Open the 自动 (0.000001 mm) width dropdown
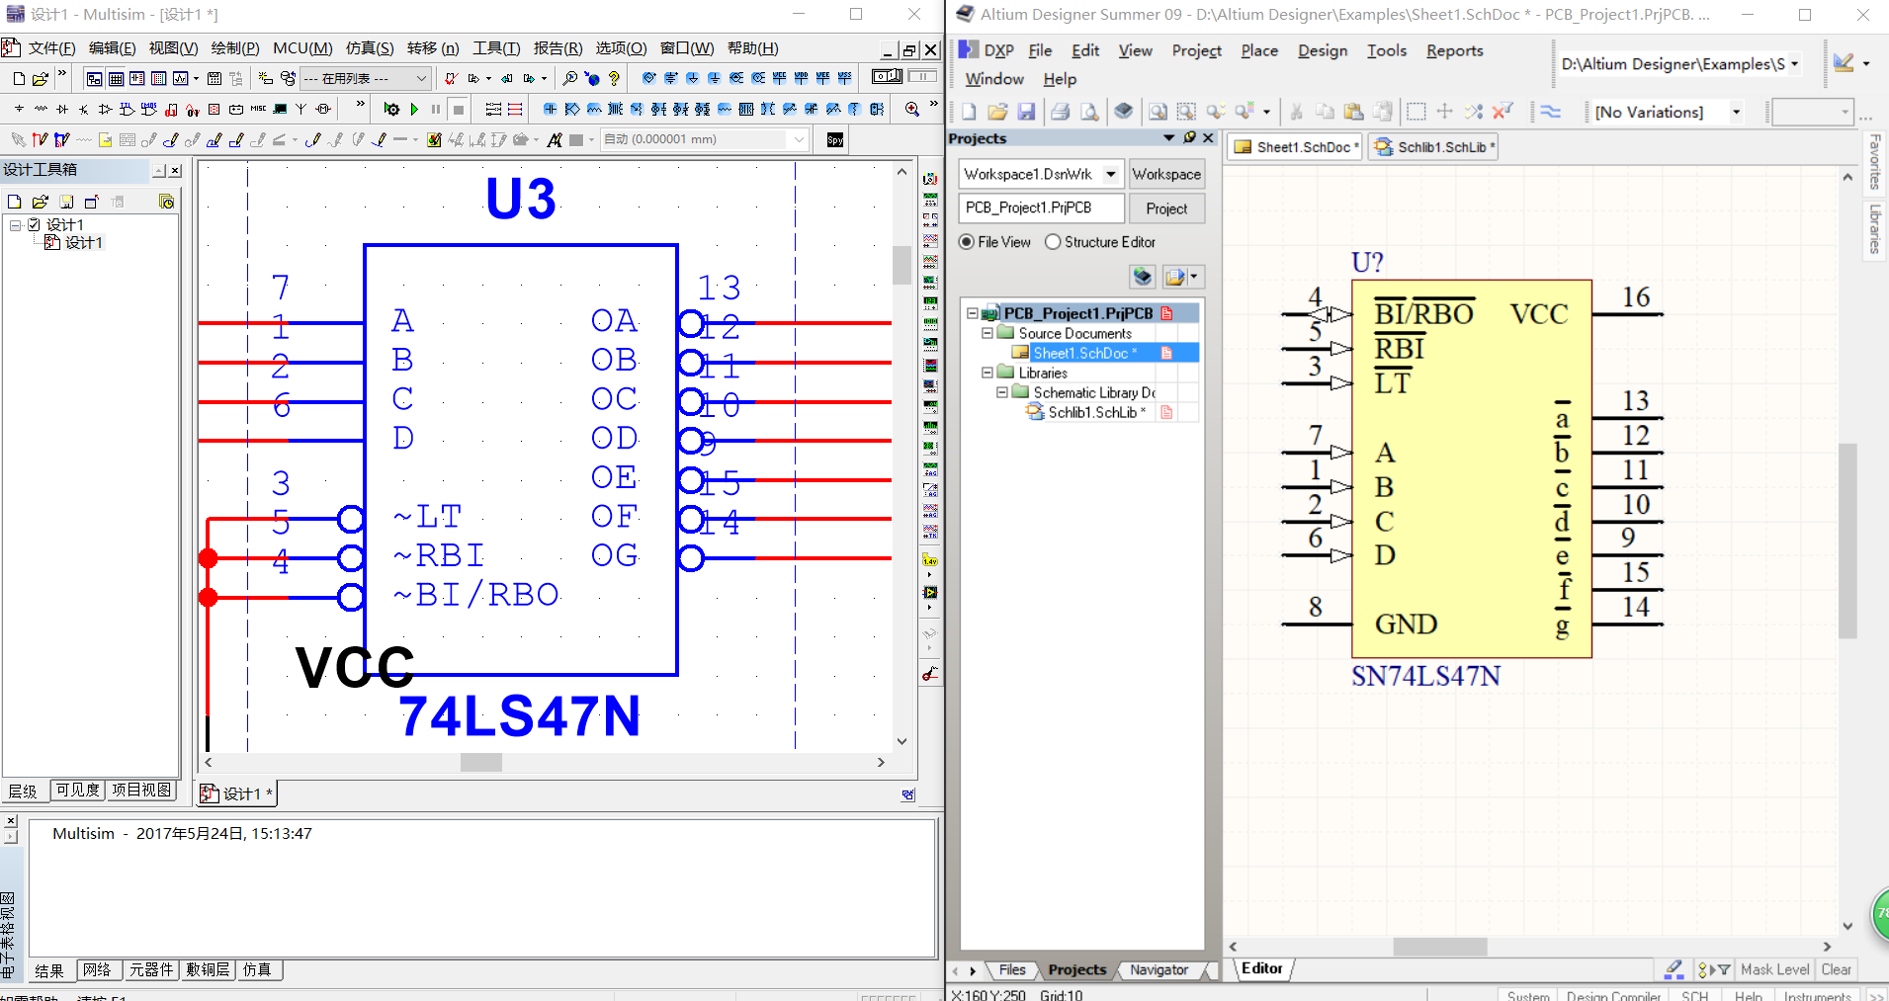Viewport: 1889px width, 1001px height. click(799, 139)
